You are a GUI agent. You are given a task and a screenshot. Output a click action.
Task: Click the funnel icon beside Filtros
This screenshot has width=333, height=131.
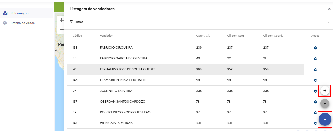(71, 22)
